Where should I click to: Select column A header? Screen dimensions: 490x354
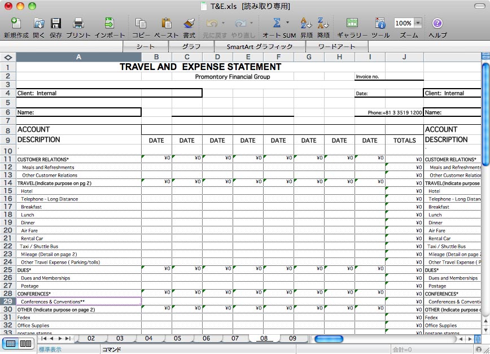click(79, 57)
